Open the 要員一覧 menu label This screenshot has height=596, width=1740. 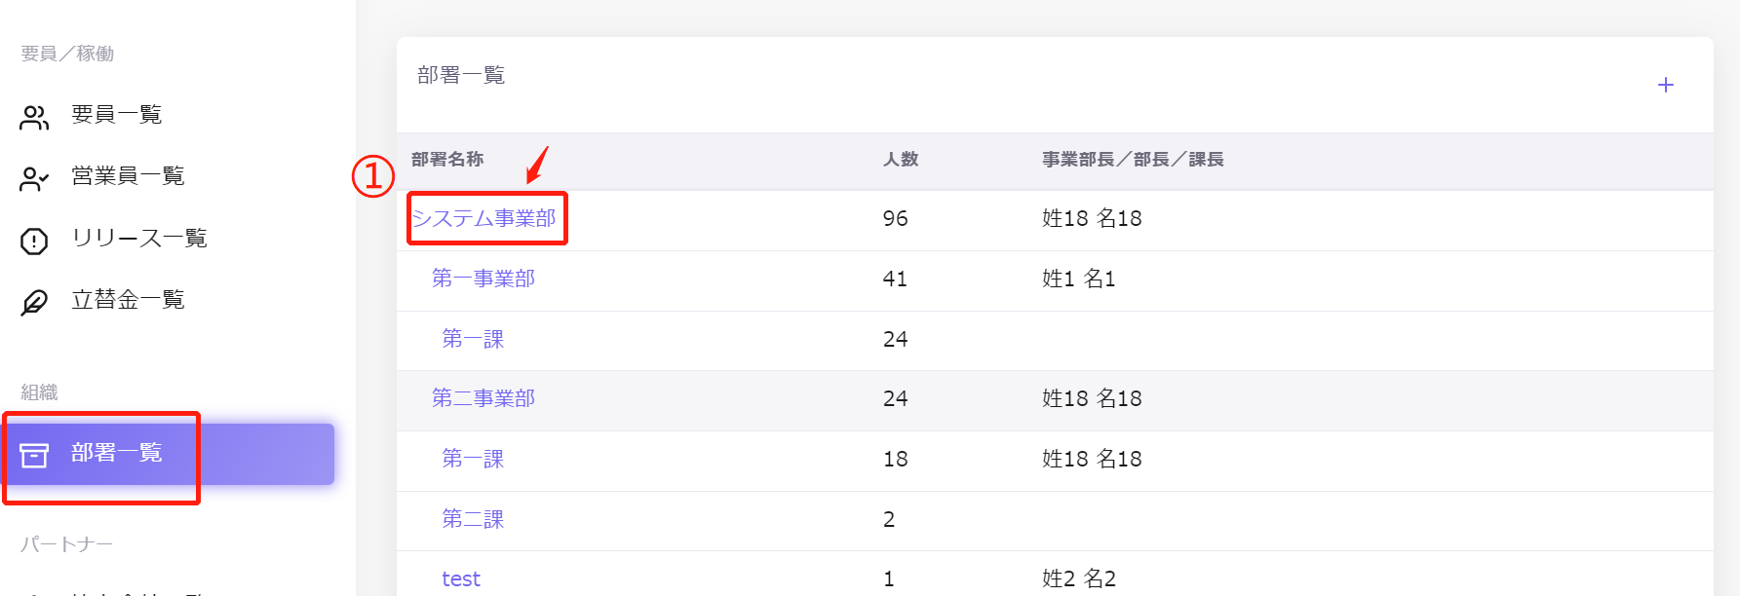pyautogui.click(x=116, y=115)
